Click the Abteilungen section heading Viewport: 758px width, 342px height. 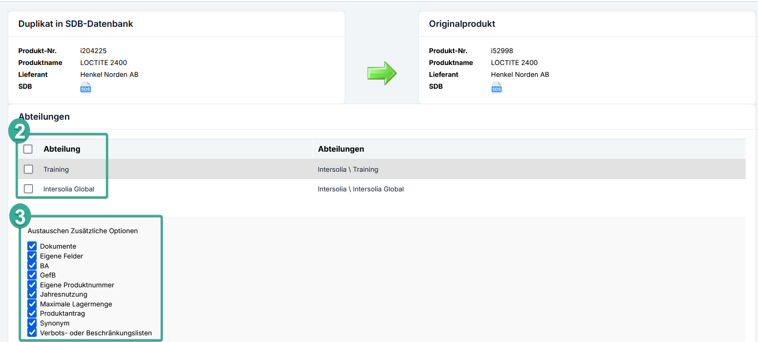44,117
